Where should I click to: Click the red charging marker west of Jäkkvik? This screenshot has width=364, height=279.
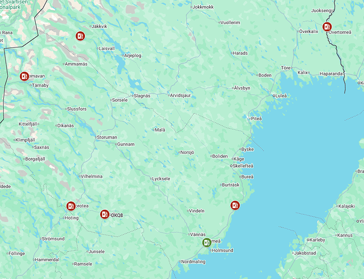80,36
